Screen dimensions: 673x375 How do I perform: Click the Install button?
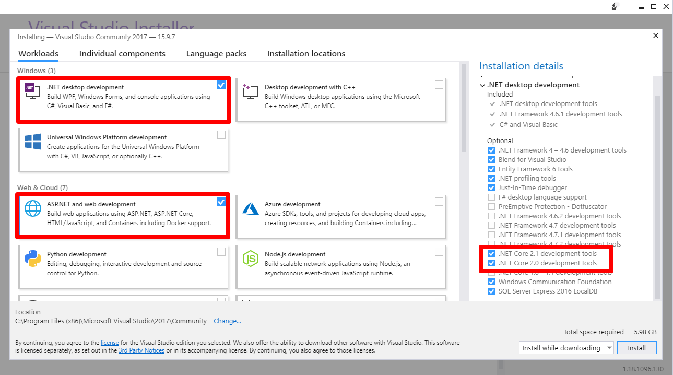[636, 348]
